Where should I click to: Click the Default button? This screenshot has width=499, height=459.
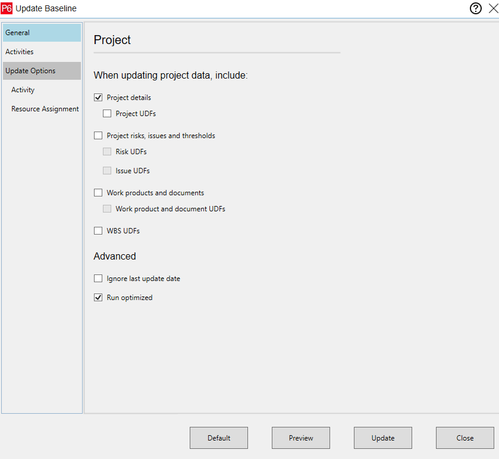tap(218, 438)
